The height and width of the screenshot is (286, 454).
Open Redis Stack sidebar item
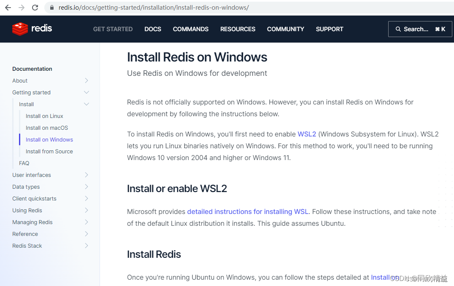point(27,246)
